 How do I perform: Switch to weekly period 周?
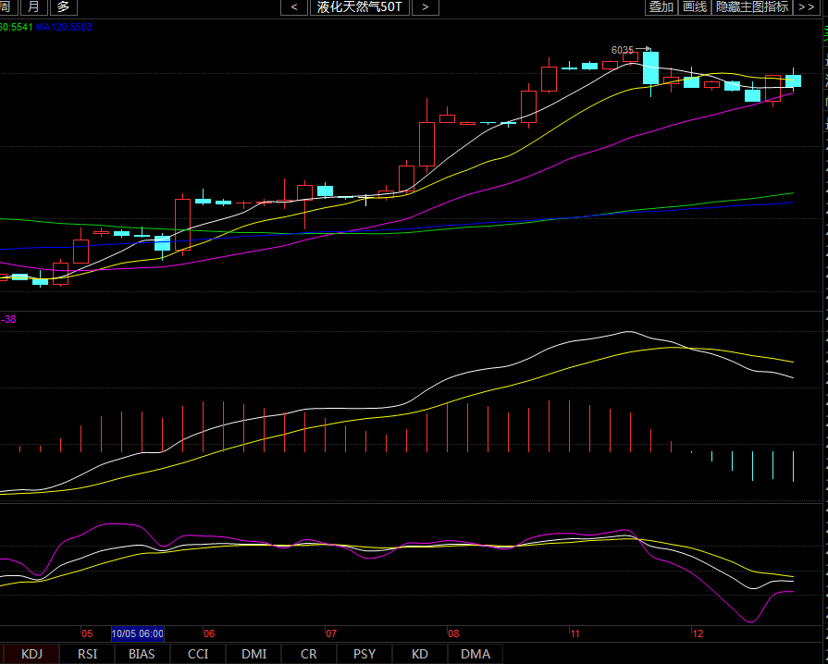[6, 7]
